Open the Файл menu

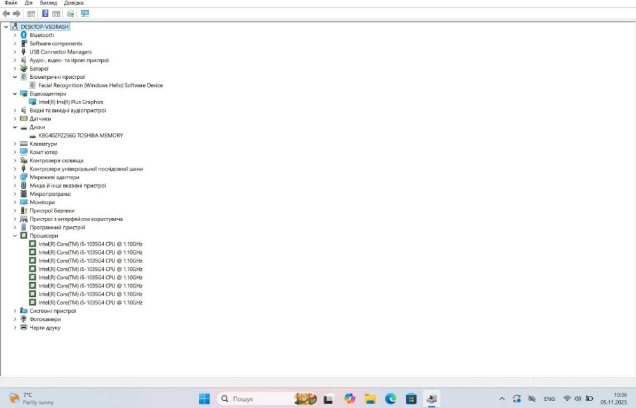[11, 3]
